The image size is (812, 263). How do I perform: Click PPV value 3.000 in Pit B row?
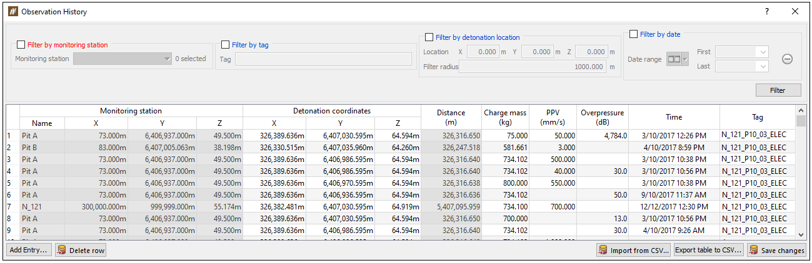(x=553, y=147)
